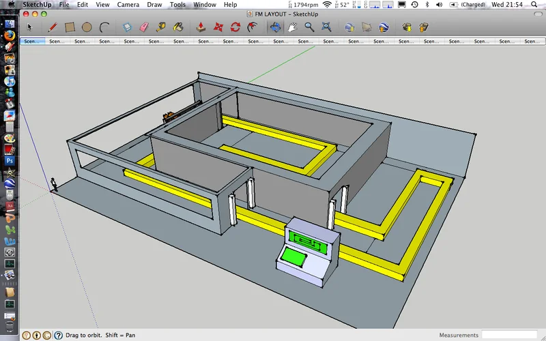Choose the Rotate tool
Image resolution: width=546 pixels, height=341 pixels.
(235, 27)
